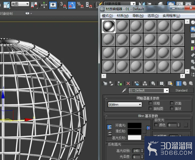Open the (B)Blinn shader dropdown
Image resolution: width=195 pixels, height=160 pixels.
pos(125,105)
